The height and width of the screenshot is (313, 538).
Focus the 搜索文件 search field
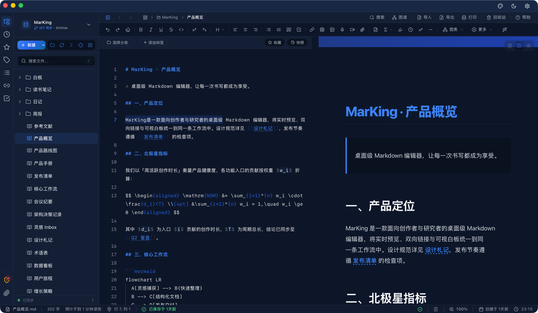56,61
